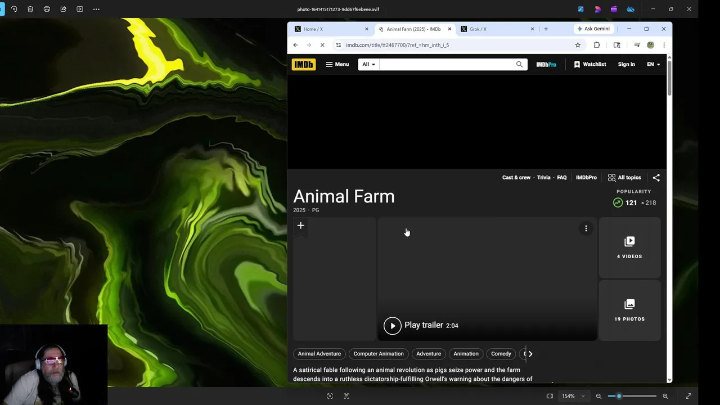Viewport: 720px width, 405px height.
Task: Open the browser profile avatar
Action: 651,45
